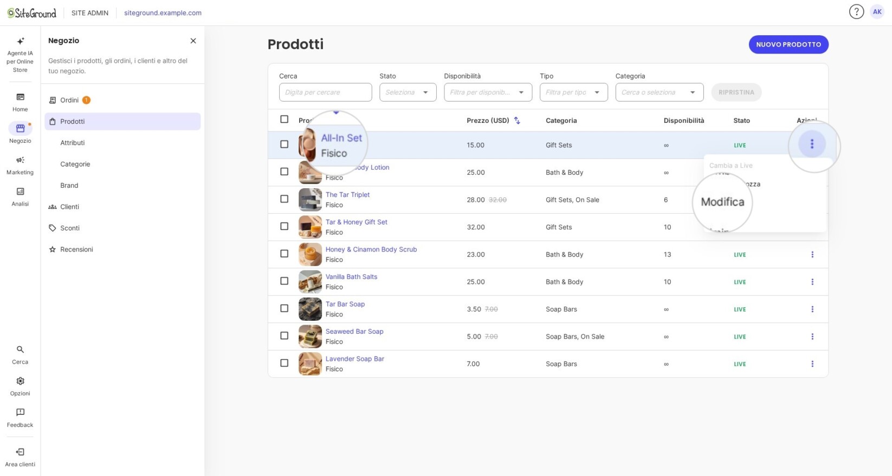Check the Tar & Honey Gift Set checkbox

284,226
